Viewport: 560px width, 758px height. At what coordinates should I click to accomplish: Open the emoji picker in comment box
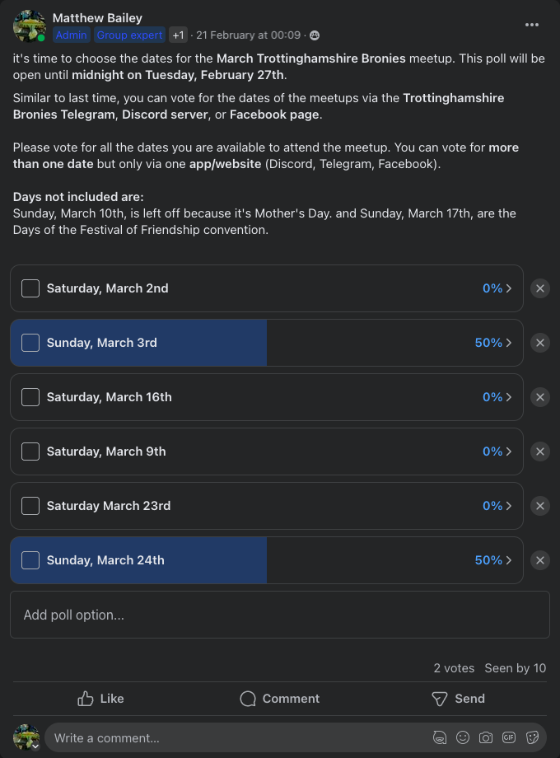point(462,737)
